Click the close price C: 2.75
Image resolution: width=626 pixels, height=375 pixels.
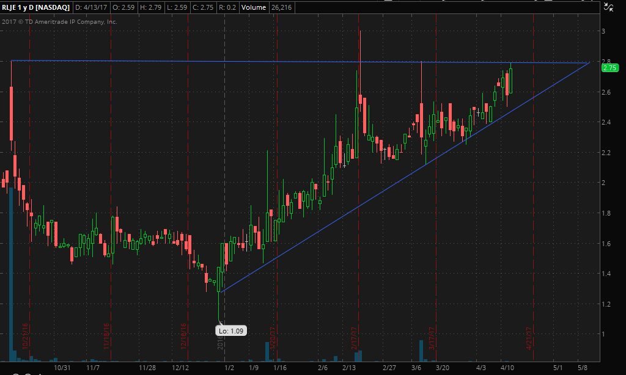click(203, 7)
